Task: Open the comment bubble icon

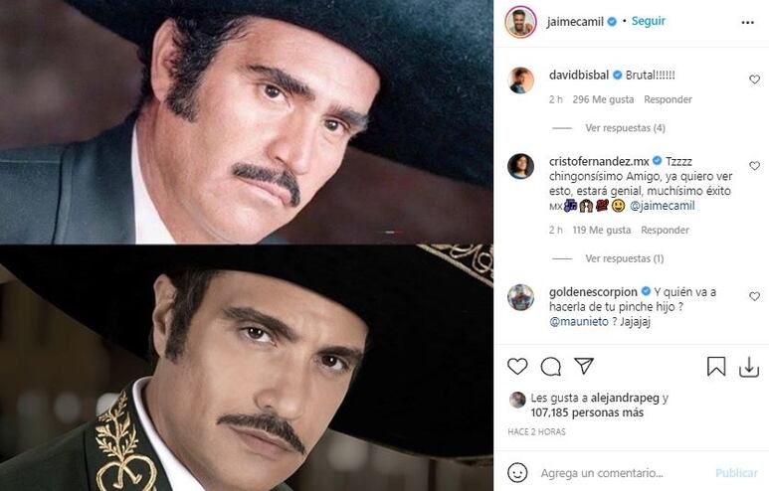Action: (x=550, y=367)
